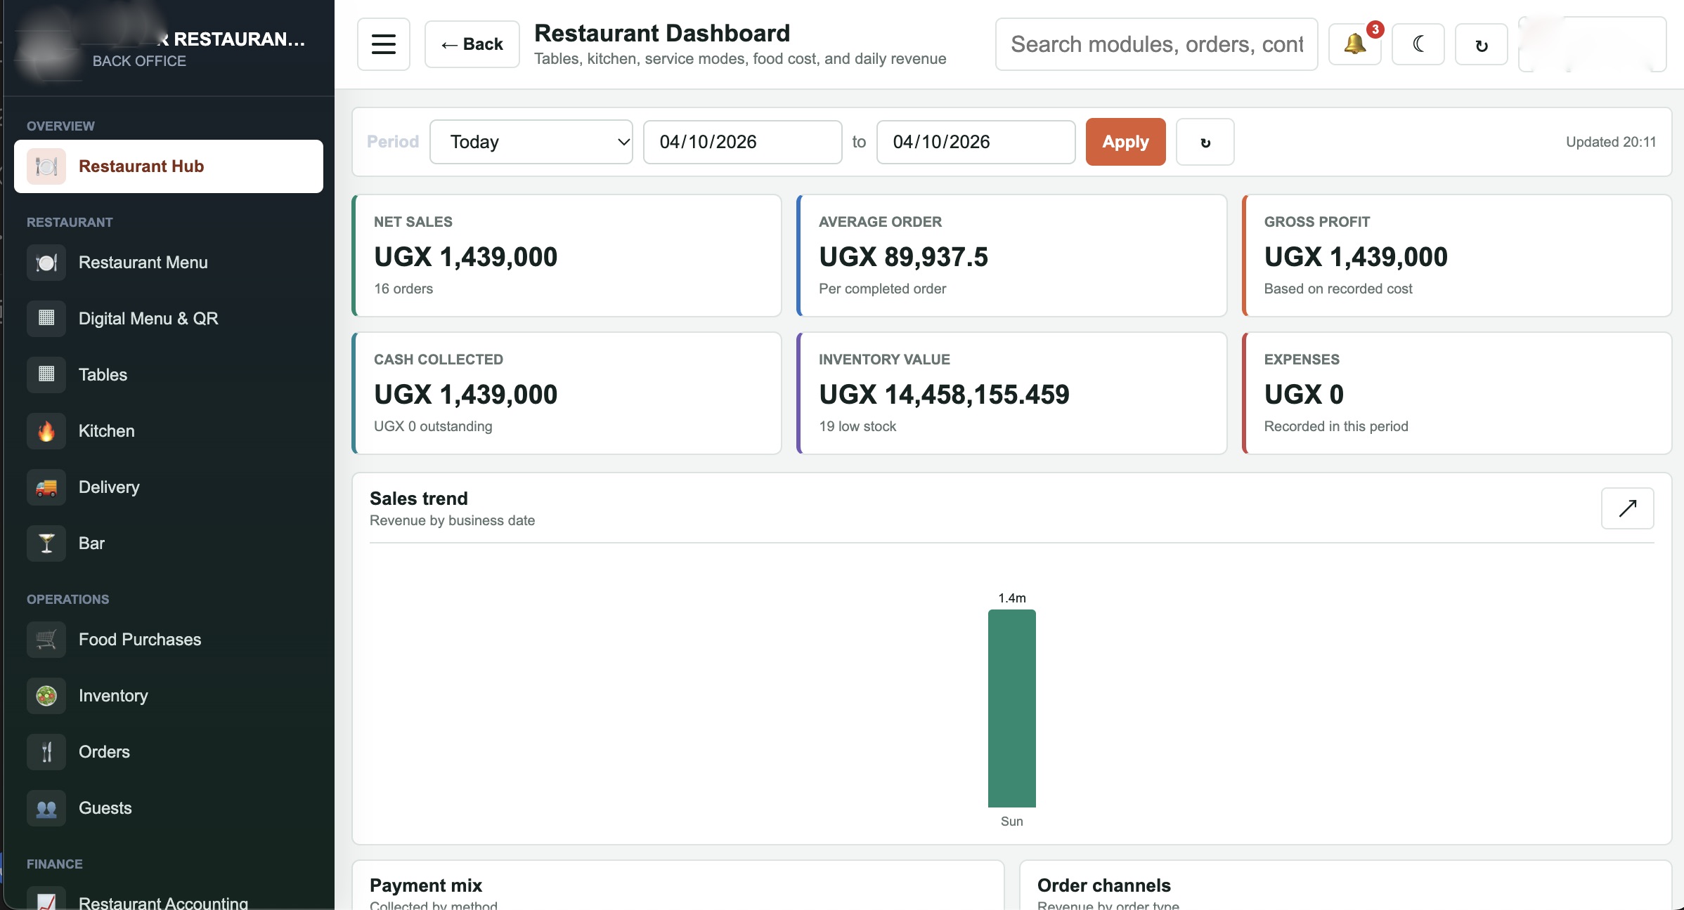Click the end date field after 'to'
The height and width of the screenshot is (910, 1684).
pos(976,142)
